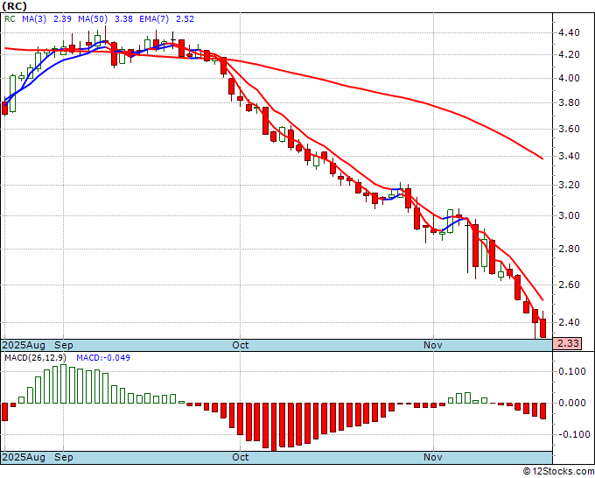Click the 2025Aug label on price chart axis
The width and height of the screenshot is (595, 478).
pyautogui.click(x=24, y=345)
